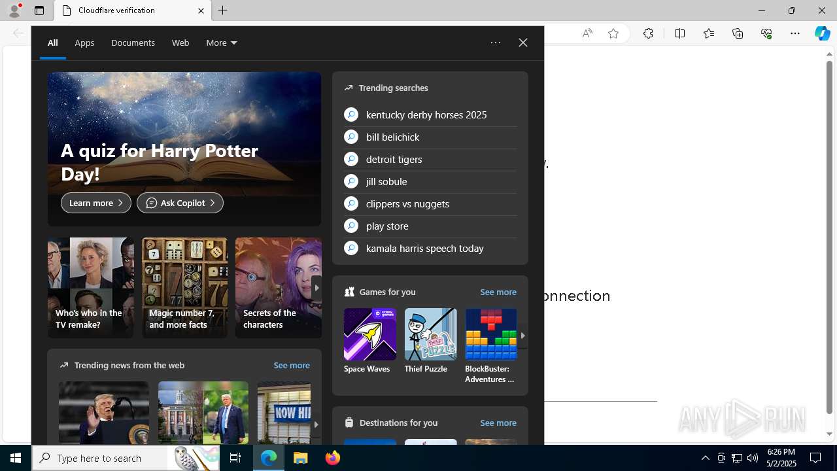Open Task View on the taskbar
The height and width of the screenshot is (471, 837).
click(235, 458)
